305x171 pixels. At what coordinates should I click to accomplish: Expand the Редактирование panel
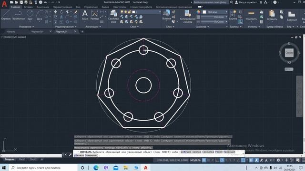66,27
